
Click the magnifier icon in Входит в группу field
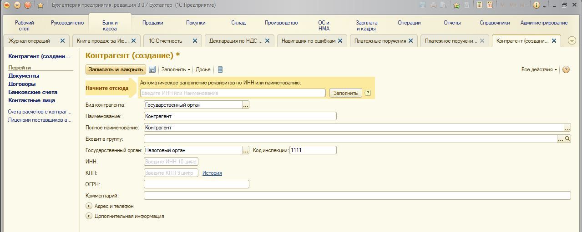pos(567,139)
